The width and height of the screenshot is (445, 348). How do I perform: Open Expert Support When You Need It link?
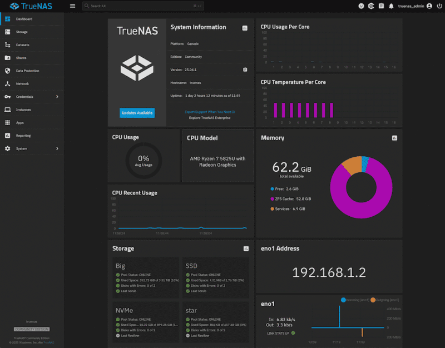[x=210, y=112]
